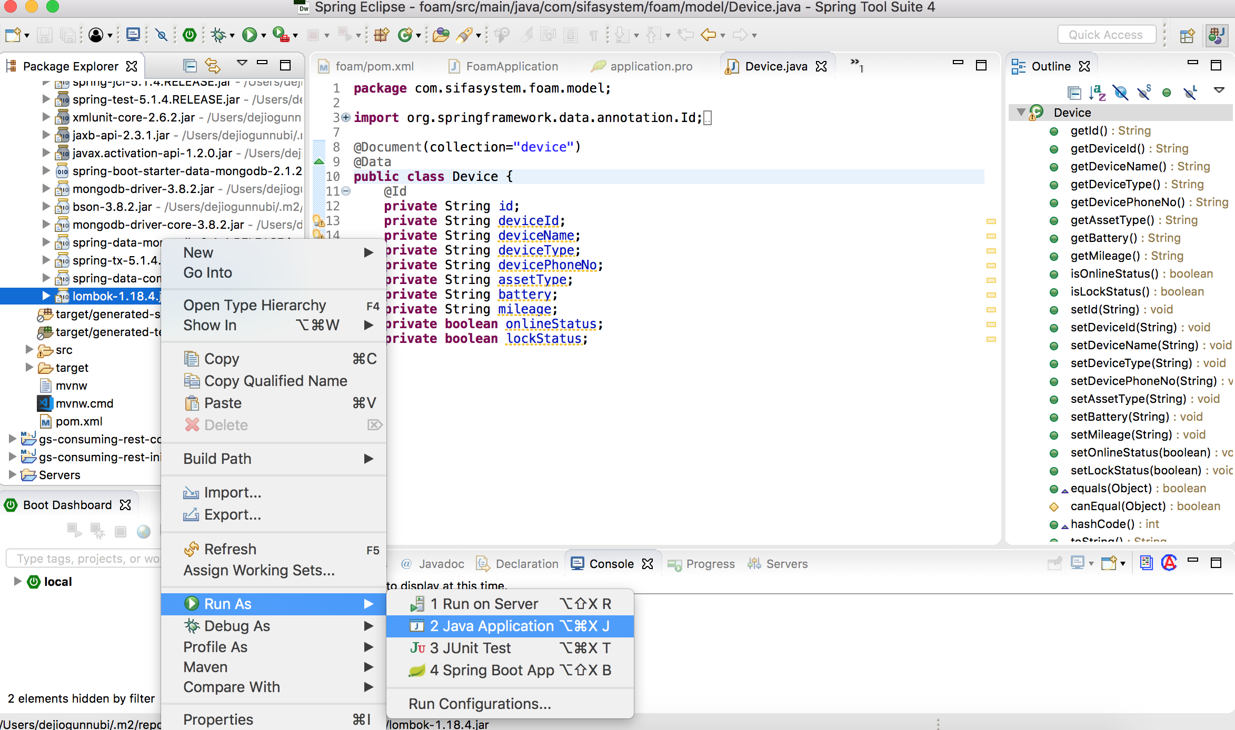
Task: Expand the local node in Boot Dashboard
Action: 17,581
